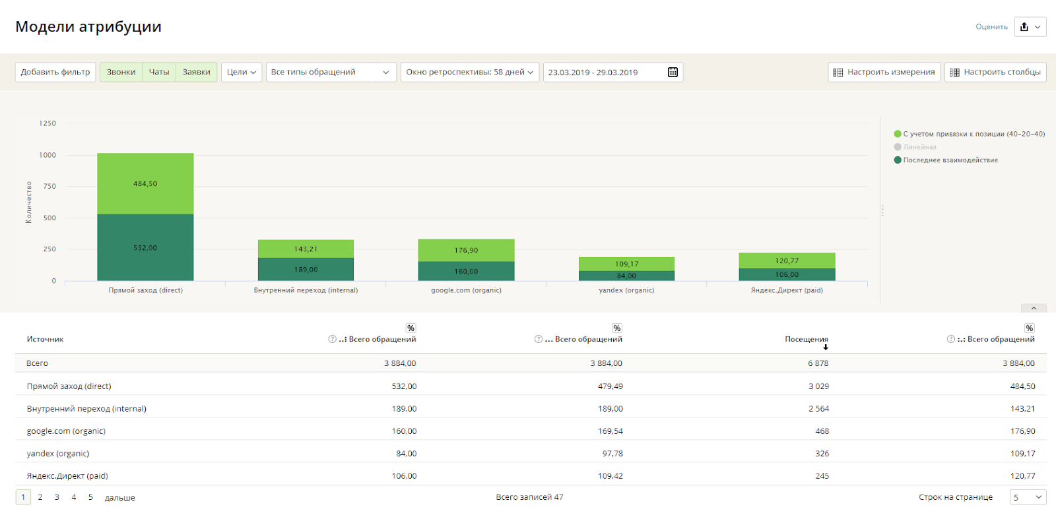Click the percent toggle above the first Всего обращений column

pos(411,328)
